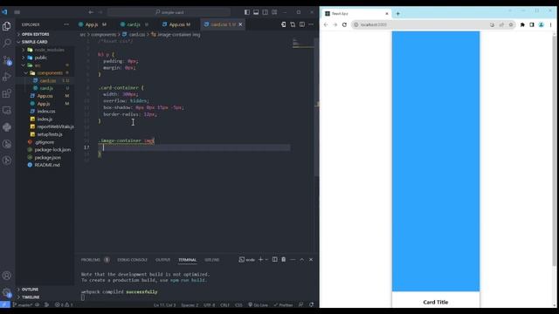Split the editor to the right
Screen dimensions: 559x314
[x=302, y=24]
